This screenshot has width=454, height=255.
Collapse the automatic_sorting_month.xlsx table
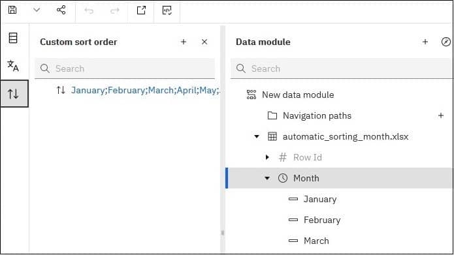pyautogui.click(x=257, y=136)
